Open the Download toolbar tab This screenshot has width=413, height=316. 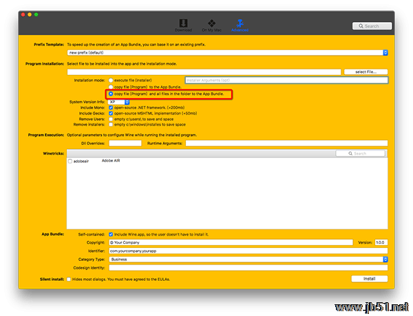[x=183, y=25]
